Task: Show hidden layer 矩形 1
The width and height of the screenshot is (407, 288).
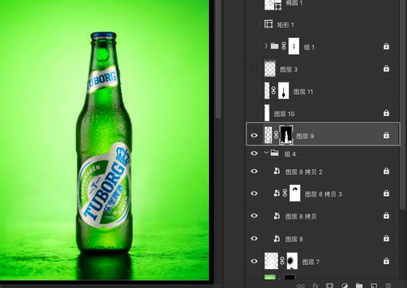Action: pyautogui.click(x=254, y=24)
